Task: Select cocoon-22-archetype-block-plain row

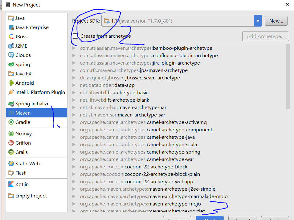Action: tap(178, 174)
